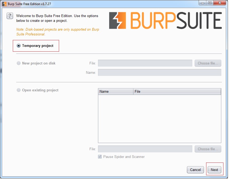Screen dimensions: 229x179
Task: Select the Temporary project radio button
Action: coord(19,46)
